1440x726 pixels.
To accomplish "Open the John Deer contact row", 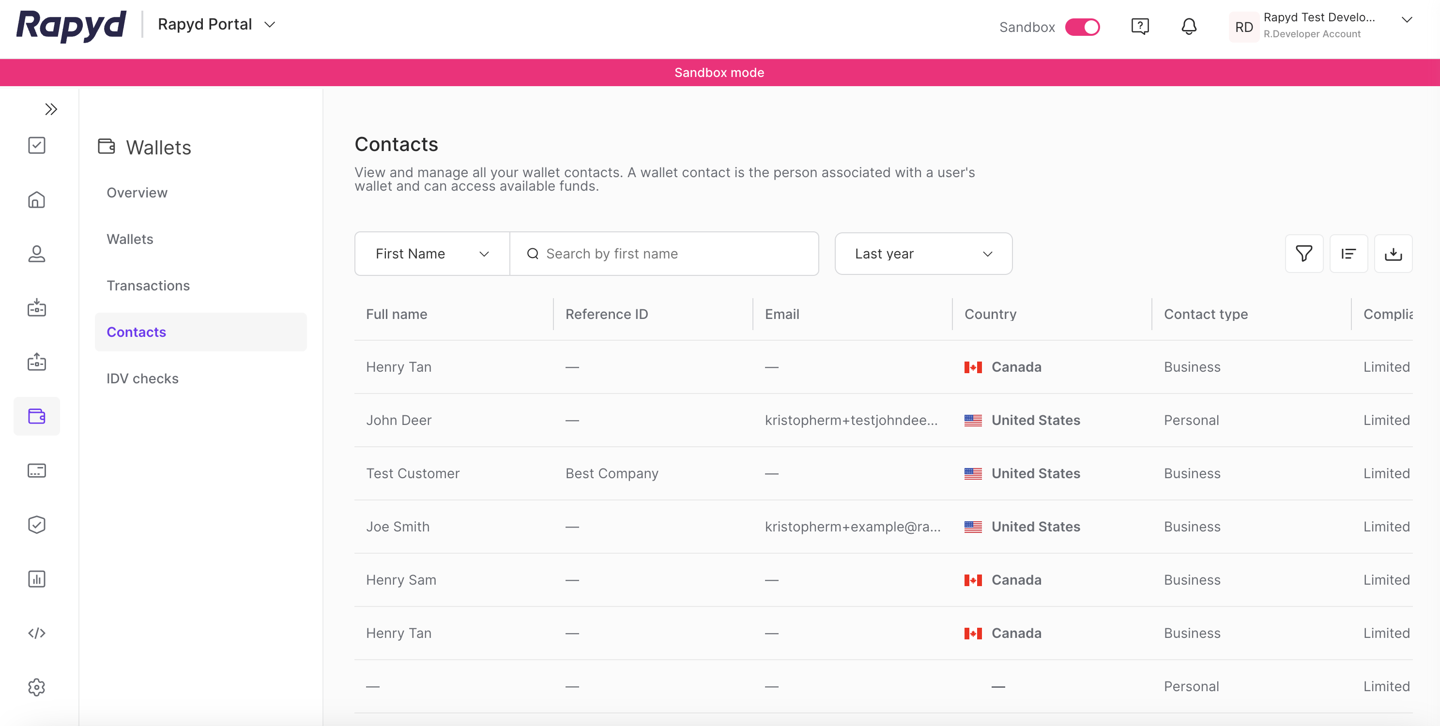I will (398, 420).
